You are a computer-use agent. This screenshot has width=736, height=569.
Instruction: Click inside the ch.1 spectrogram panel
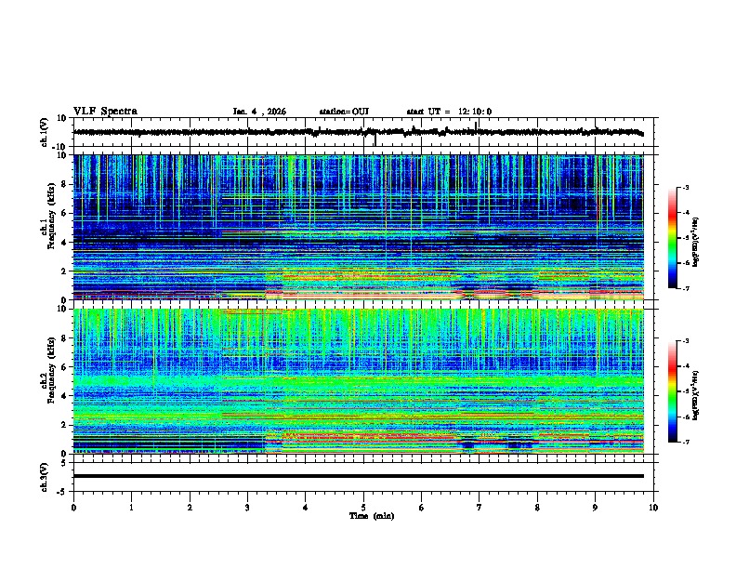pos(359,227)
